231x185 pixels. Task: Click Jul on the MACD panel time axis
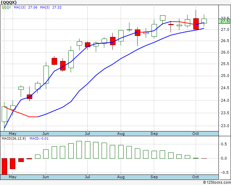[x=87, y=177]
